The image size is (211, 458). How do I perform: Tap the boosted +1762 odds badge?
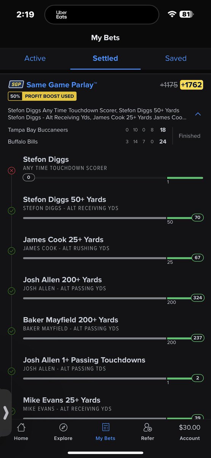click(192, 85)
